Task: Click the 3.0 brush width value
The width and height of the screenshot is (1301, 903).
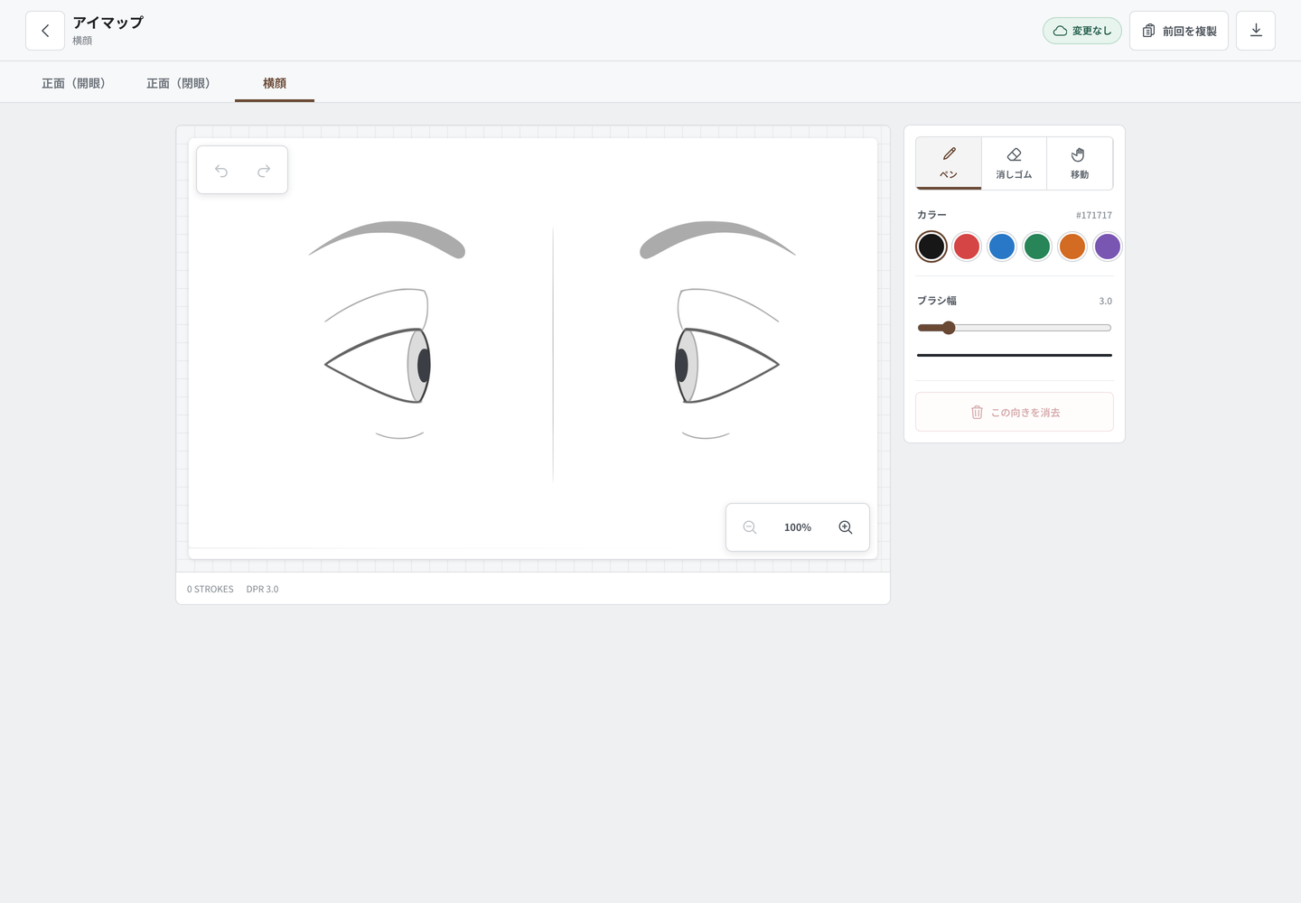Action: [1106, 301]
